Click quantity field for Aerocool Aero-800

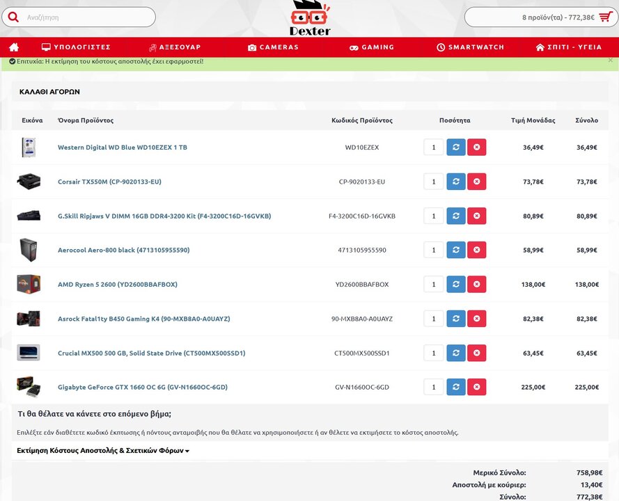tap(434, 250)
